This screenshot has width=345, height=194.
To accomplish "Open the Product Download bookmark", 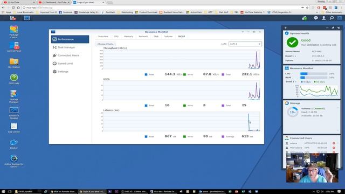I will pos(146,12).
